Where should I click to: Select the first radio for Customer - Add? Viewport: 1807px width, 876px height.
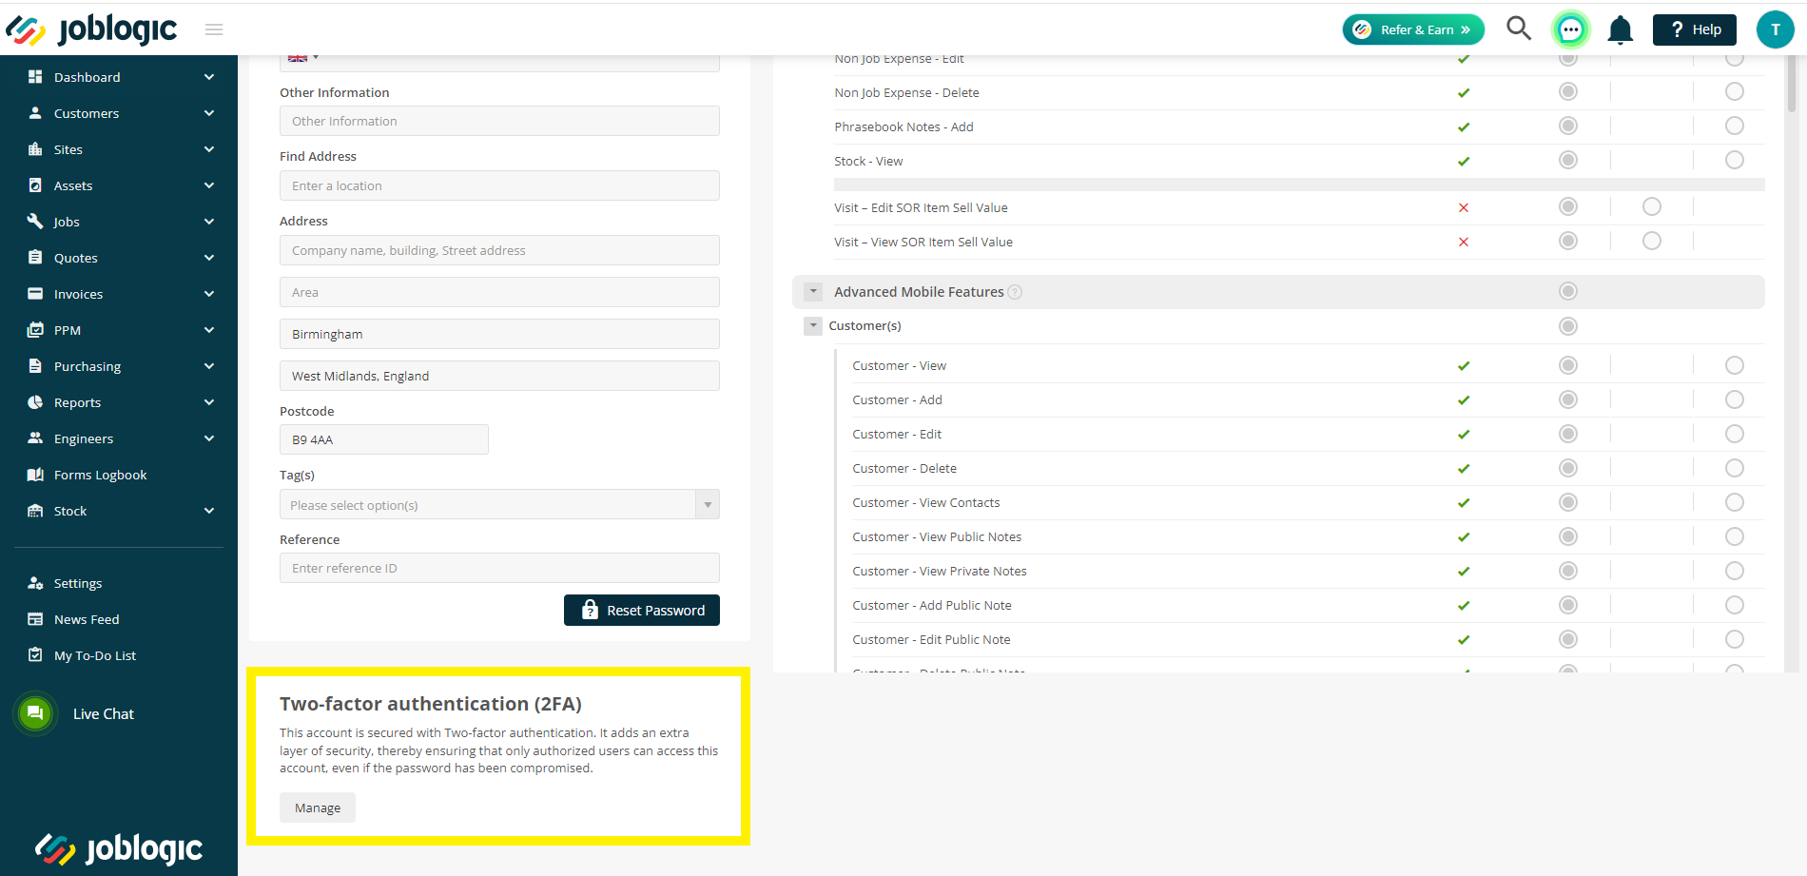coord(1568,399)
